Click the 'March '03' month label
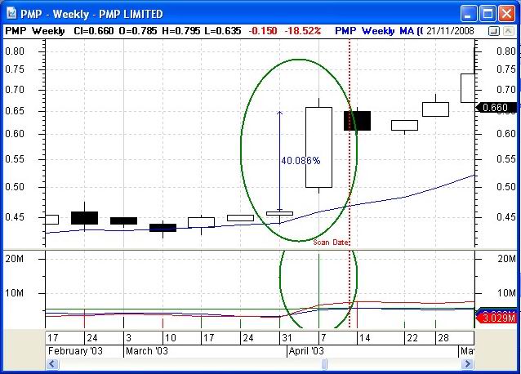This screenshot has height=374, width=521. tap(147, 351)
